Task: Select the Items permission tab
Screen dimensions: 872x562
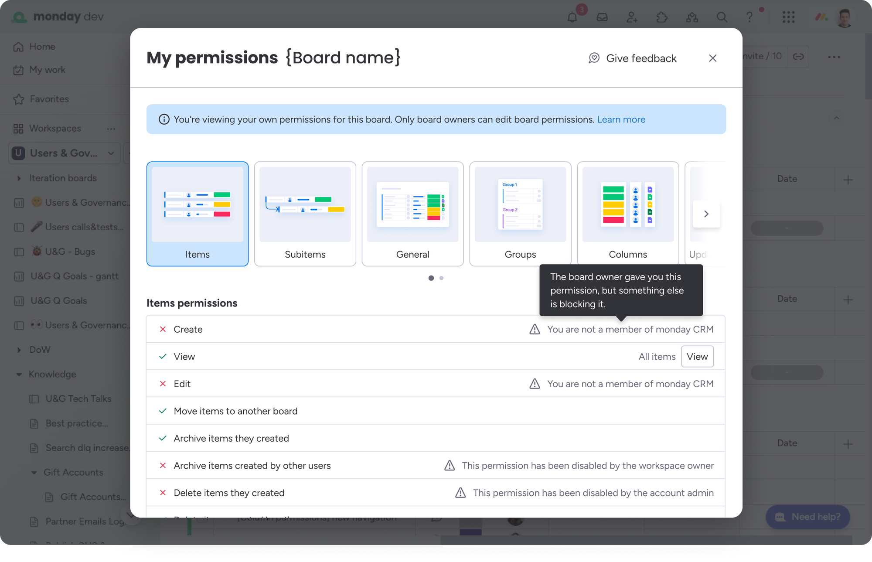Action: point(198,214)
